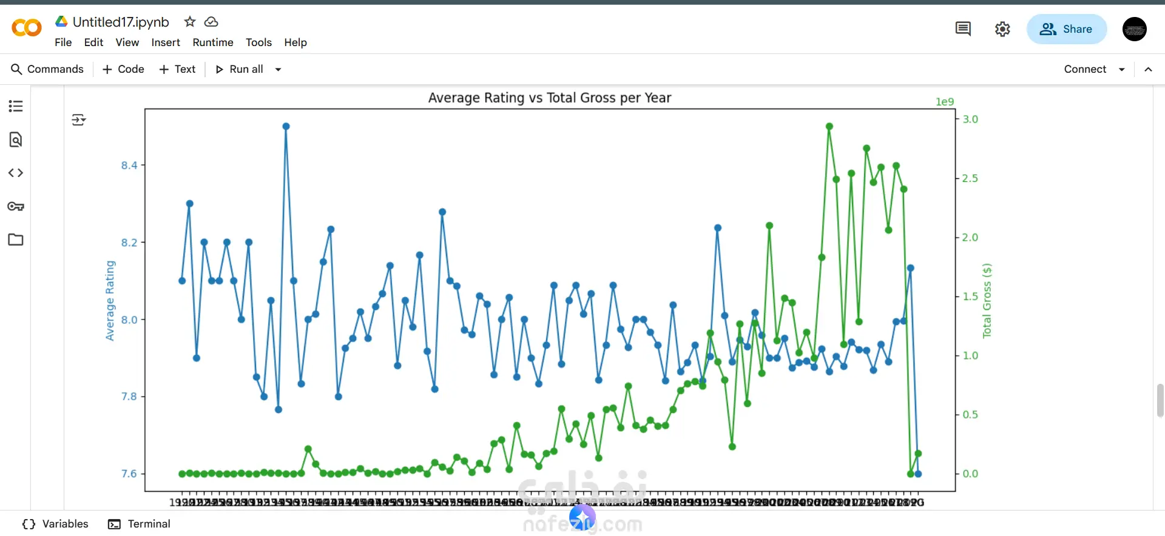Open settings gear icon
The width and height of the screenshot is (1165, 536).
coord(1002,28)
